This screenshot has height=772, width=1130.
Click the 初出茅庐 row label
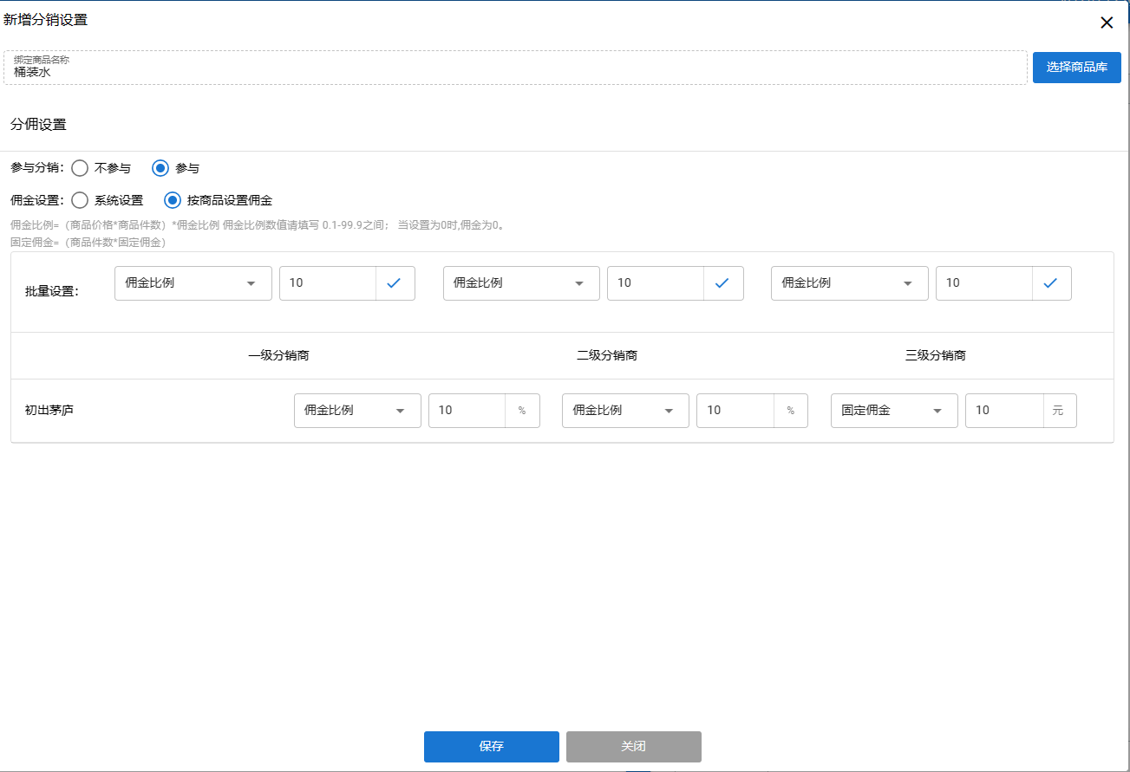(49, 411)
